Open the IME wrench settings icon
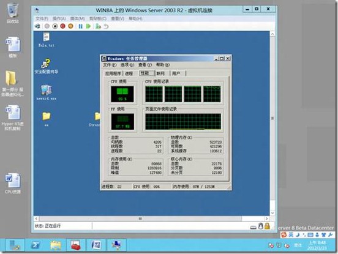This screenshot has height=254, width=338. tap(330, 234)
